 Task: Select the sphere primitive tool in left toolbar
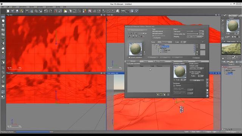3,21
